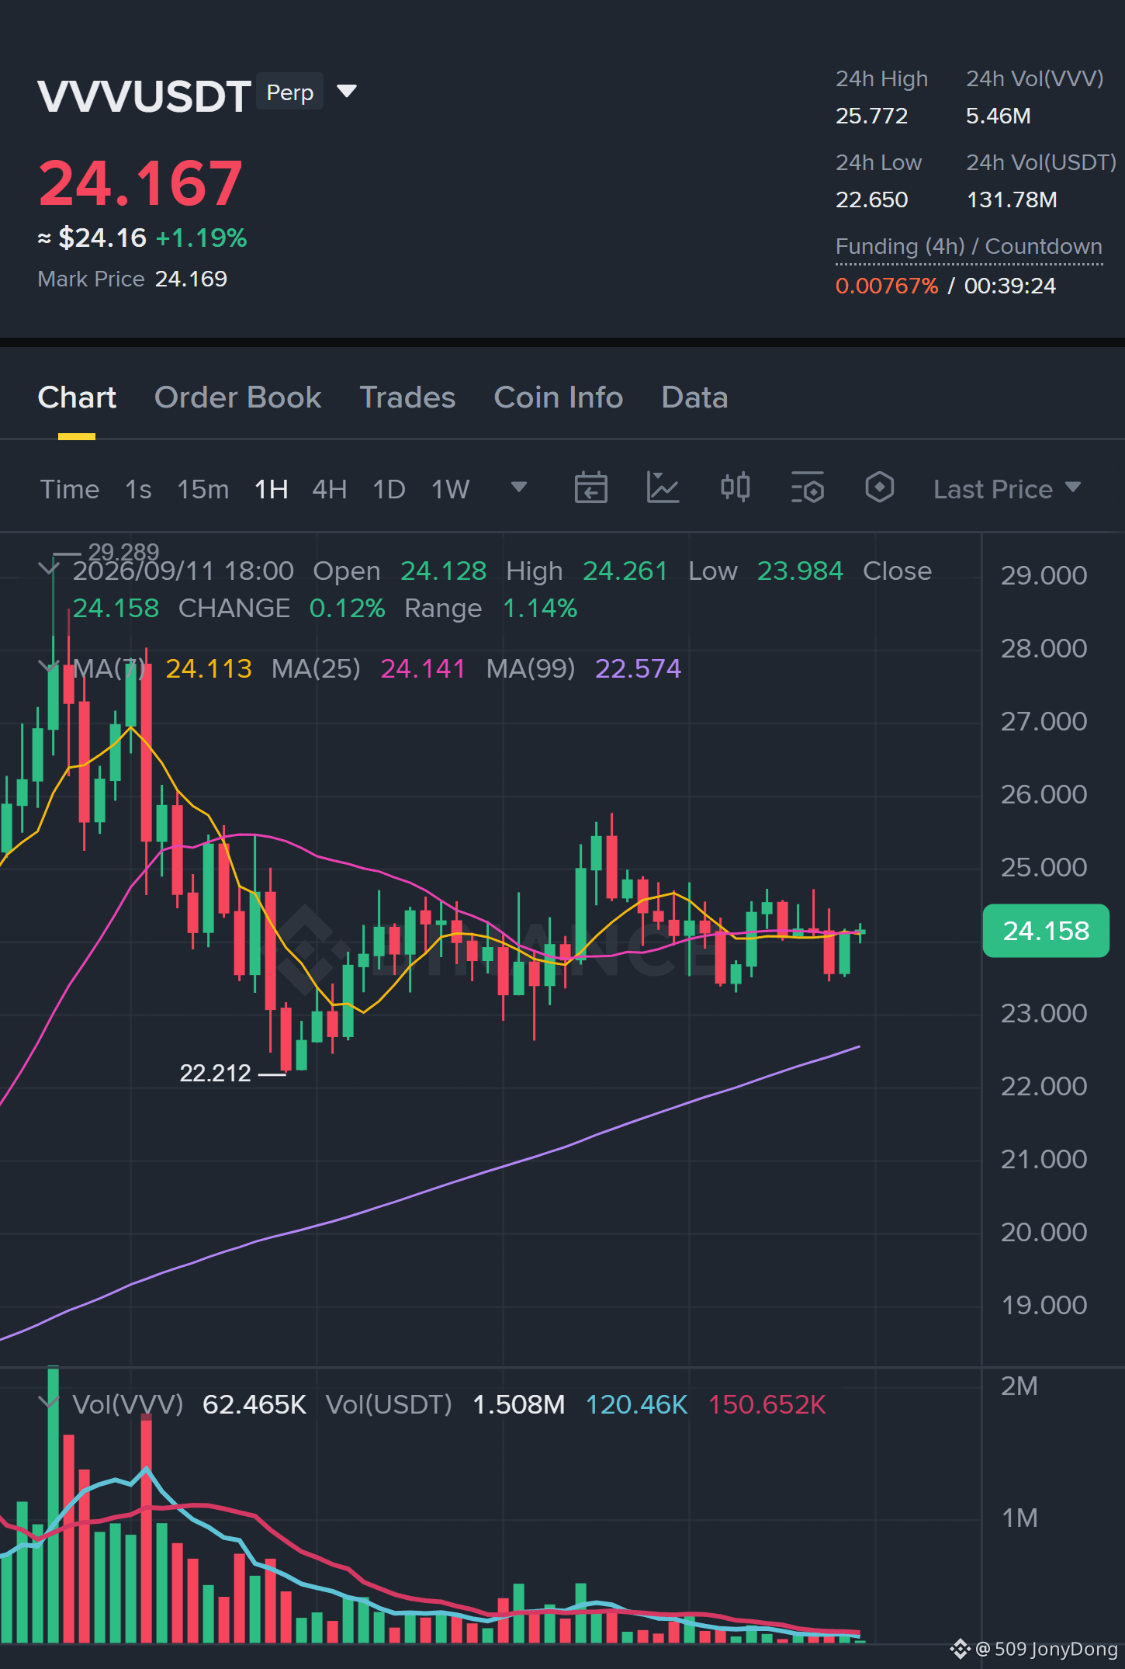Open the calendar date jump icon

590,488
